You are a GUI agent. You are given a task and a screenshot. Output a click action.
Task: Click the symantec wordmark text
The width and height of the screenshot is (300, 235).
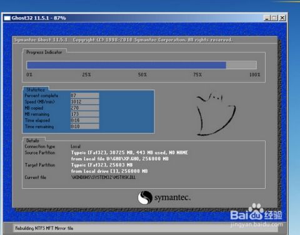click(x=172, y=198)
